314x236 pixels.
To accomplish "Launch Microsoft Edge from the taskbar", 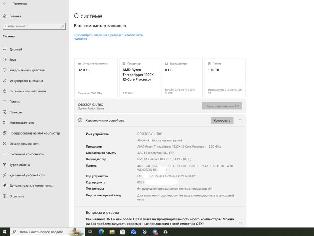I will 101,232.
